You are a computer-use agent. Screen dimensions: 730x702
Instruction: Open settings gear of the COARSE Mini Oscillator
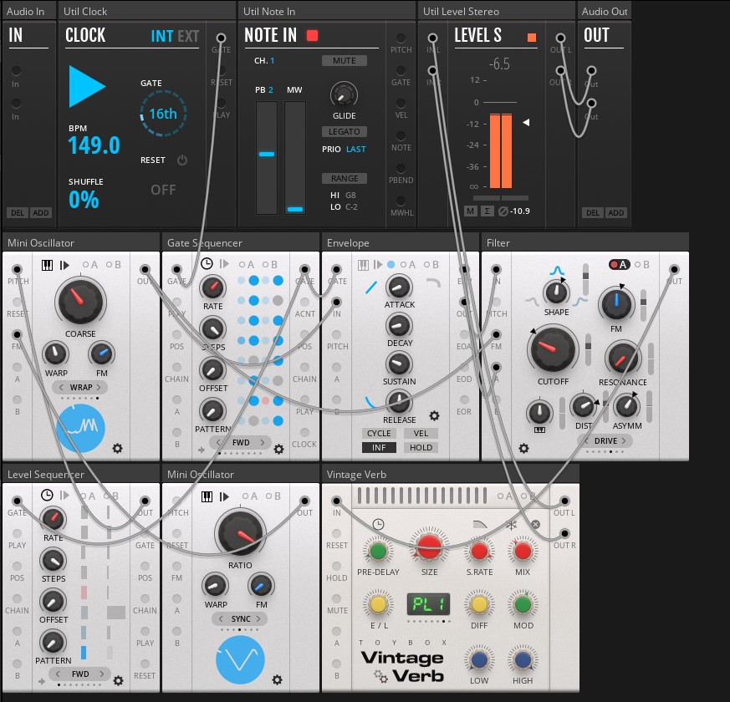117,449
